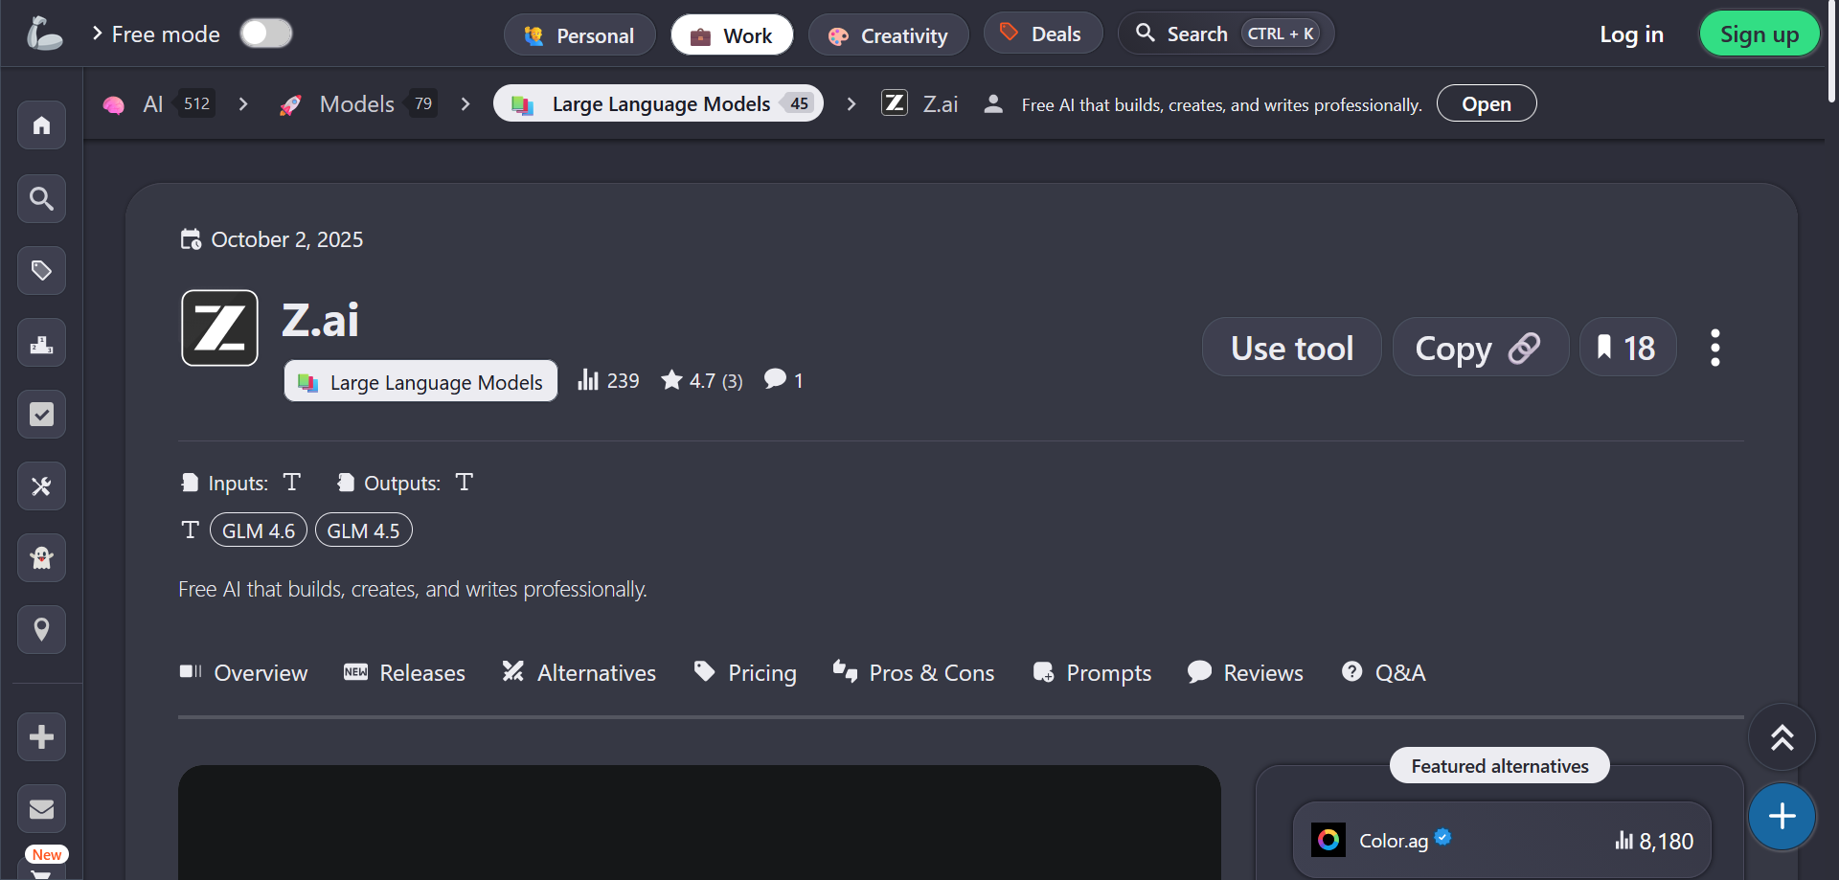Open the ghost icon in the sidebar
1839x880 pixels.
pos(41,558)
